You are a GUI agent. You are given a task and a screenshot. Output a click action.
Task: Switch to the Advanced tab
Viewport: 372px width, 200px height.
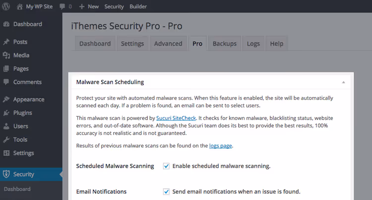point(168,44)
